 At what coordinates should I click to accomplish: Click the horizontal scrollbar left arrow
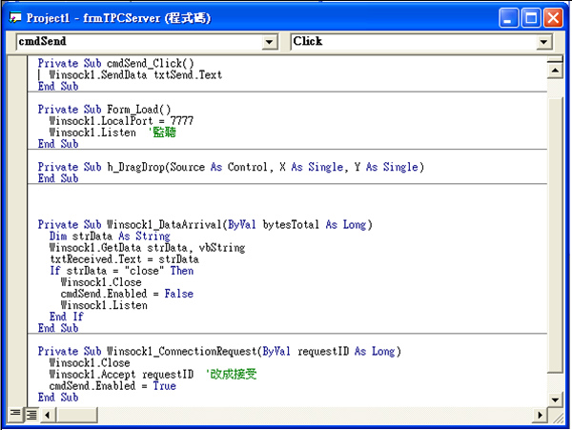(x=47, y=415)
